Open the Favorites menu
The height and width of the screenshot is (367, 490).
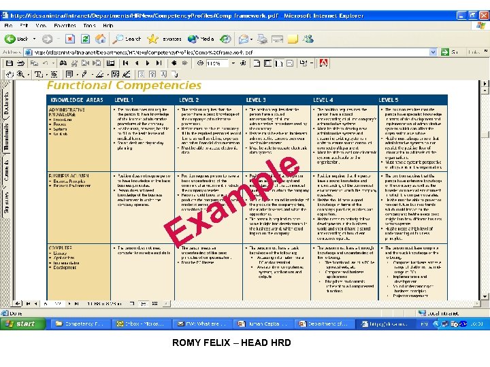tap(65, 26)
